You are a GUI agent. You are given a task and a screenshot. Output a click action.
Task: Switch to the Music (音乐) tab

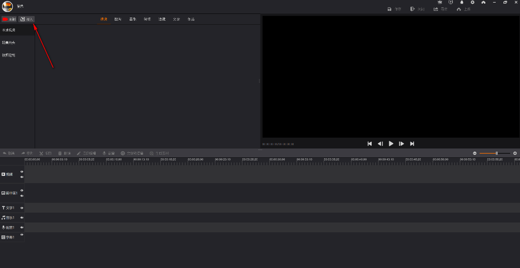coord(133,19)
